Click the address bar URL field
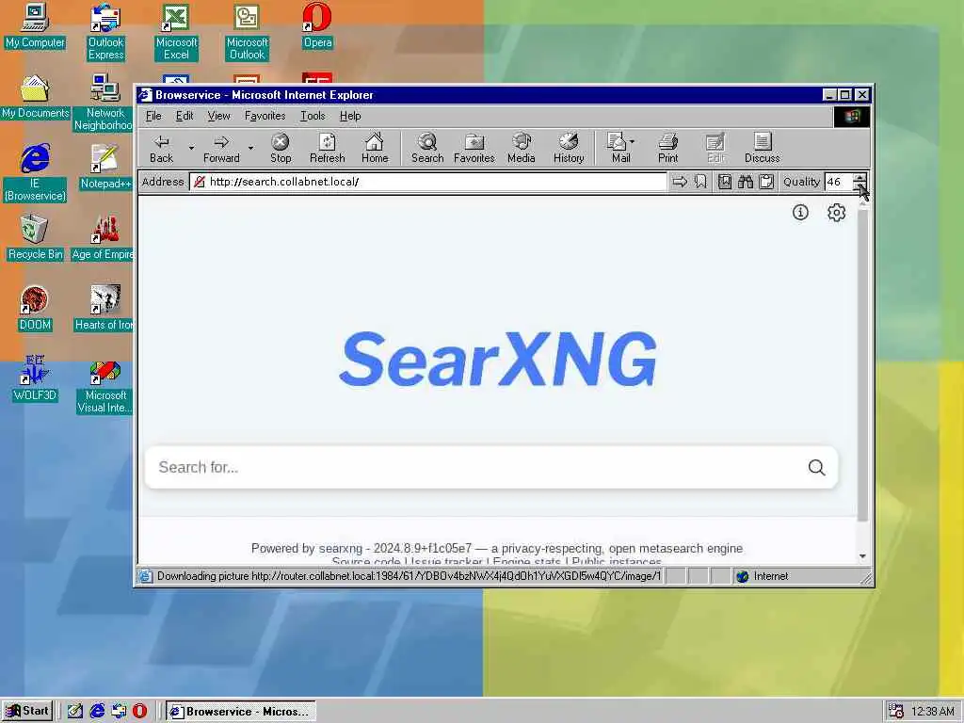Viewport: 964px width, 723px height. (428, 182)
